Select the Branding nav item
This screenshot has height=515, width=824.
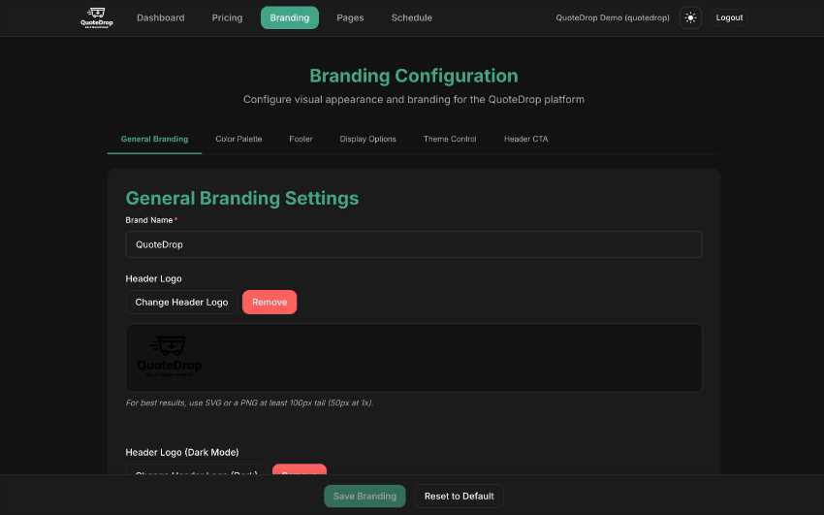click(290, 17)
